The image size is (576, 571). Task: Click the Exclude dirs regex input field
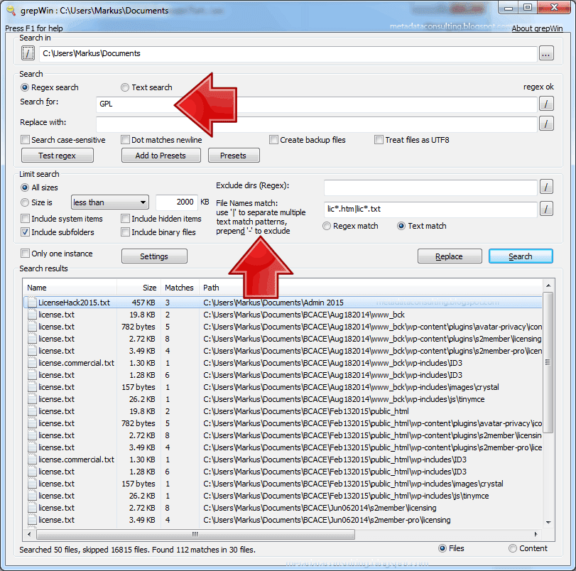(x=430, y=187)
